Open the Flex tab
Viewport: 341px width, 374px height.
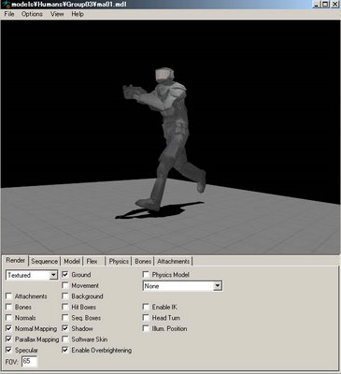click(x=92, y=262)
